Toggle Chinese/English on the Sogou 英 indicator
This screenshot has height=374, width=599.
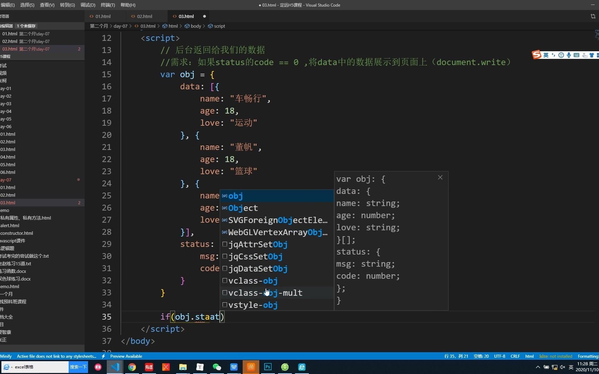pos(546,55)
